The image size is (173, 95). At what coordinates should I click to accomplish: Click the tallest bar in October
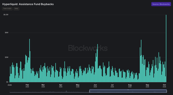tap(166, 48)
